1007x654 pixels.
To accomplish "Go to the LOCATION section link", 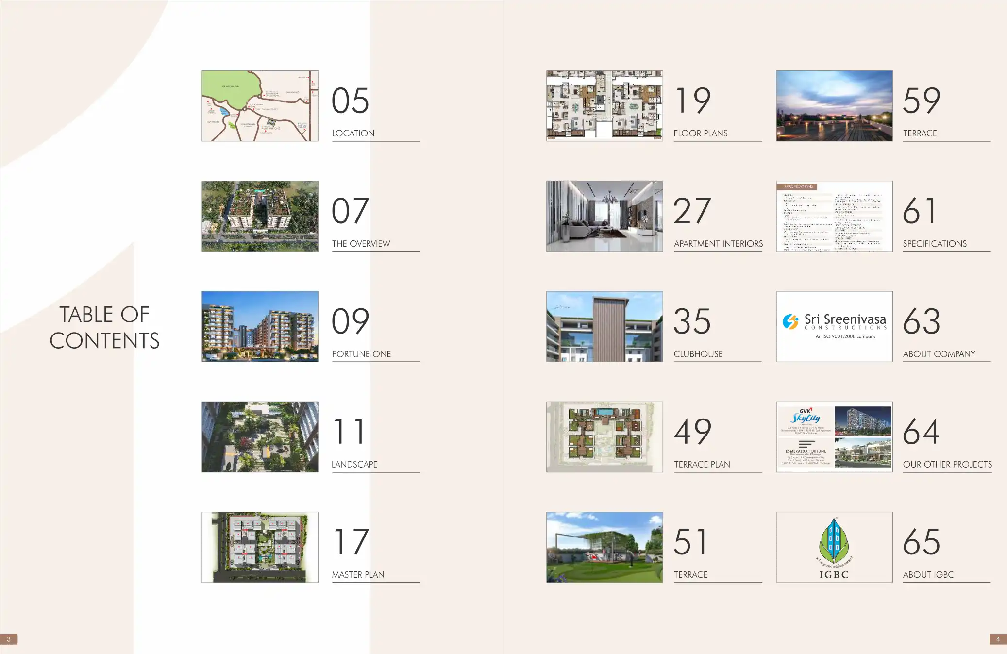I will pyautogui.click(x=353, y=133).
